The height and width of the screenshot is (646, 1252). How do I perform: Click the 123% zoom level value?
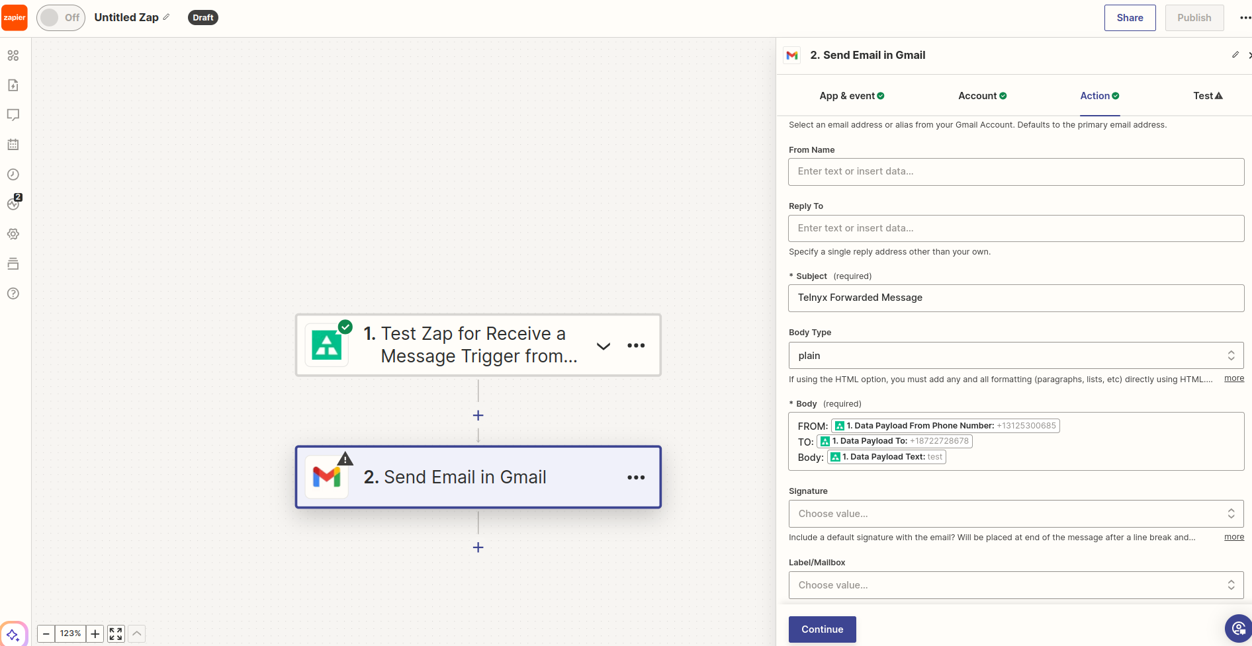70,634
